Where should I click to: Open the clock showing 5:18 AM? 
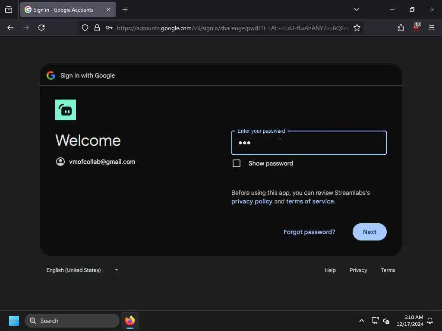pyautogui.click(x=410, y=321)
